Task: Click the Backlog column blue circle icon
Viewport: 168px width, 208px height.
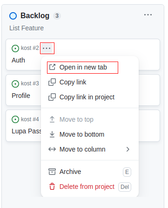Action: (x=13, y=16)
